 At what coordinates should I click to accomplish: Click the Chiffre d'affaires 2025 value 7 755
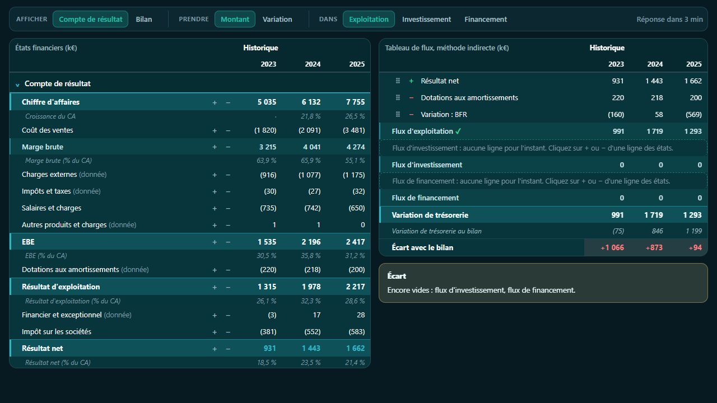pyautogui.click(x=355, y=102)
